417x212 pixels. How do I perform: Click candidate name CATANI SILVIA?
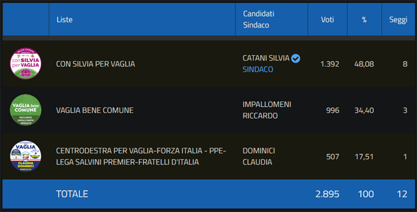tap(266, 58)
